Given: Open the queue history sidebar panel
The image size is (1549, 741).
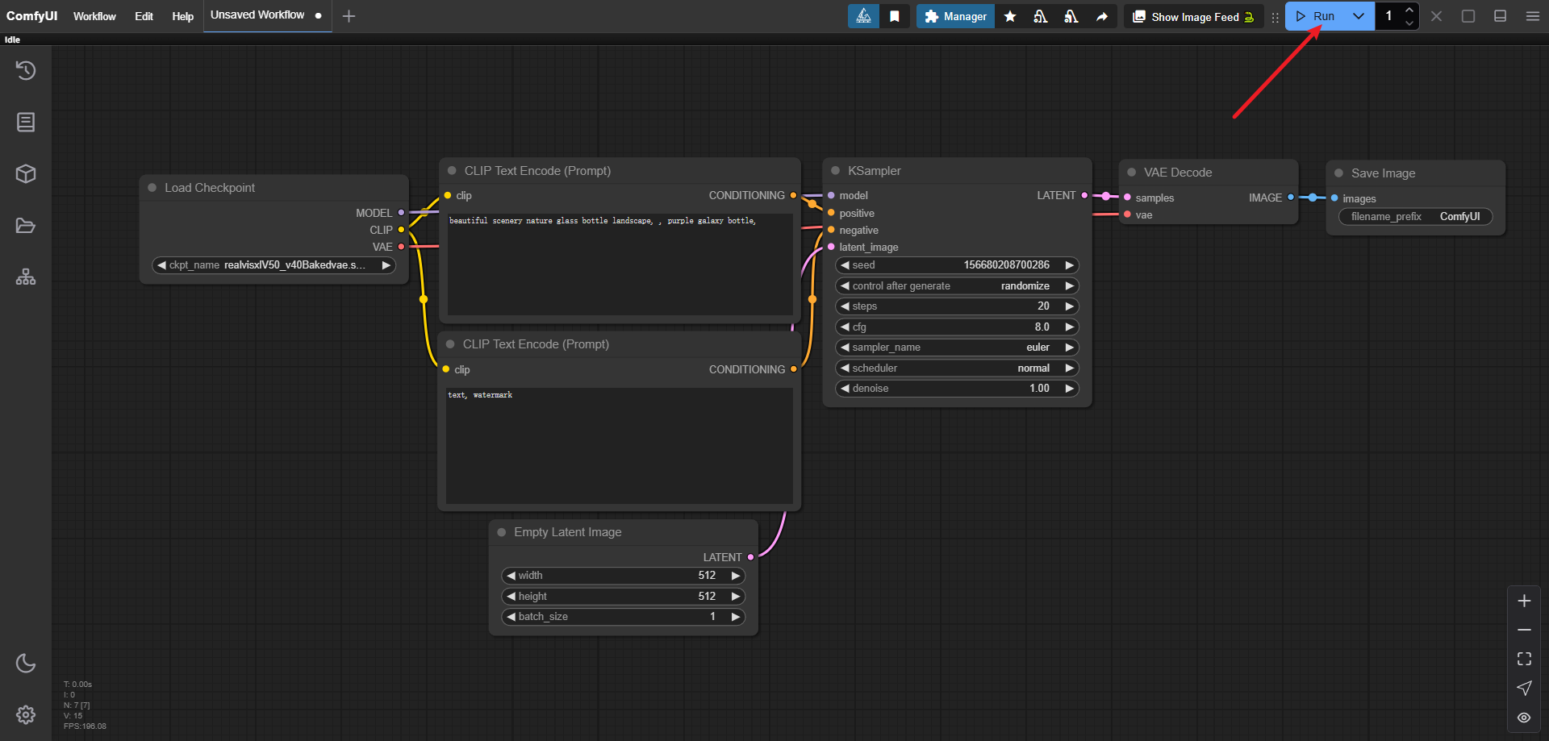Looking at the screenshot, I should click(26, 71).
